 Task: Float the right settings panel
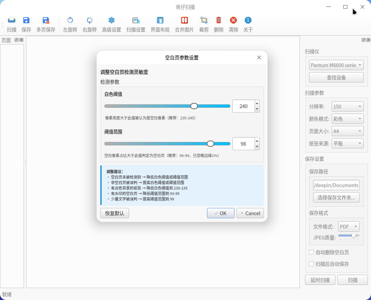click(x=363, y=40)
